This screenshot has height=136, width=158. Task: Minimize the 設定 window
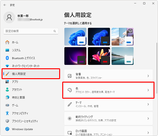[x=135, y=3]
